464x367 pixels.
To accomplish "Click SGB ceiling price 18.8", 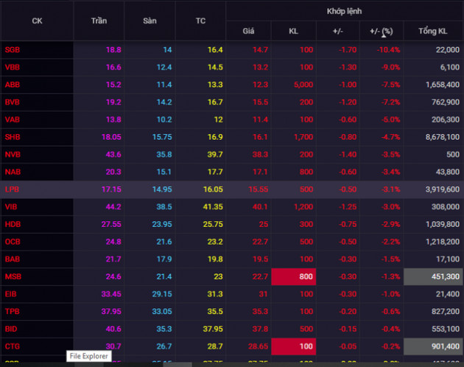I will [113, 50].
